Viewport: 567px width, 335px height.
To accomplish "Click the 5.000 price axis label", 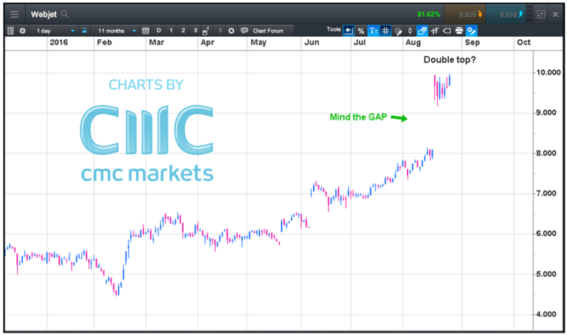I will coord(546,274).
